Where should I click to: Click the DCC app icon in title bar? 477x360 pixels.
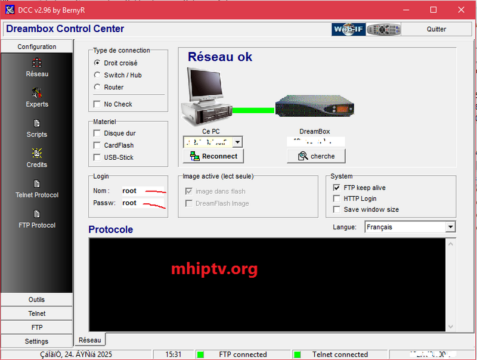coord(10,10)
